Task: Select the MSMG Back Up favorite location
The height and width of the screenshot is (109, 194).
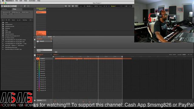Action: tap(16, 12)
